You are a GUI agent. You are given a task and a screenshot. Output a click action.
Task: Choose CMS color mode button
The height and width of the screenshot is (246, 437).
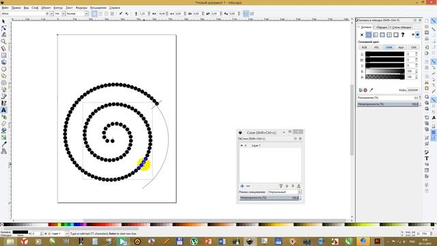[413, 47]
